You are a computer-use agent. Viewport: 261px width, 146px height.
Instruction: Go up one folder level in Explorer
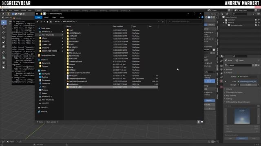coord(47,21)
